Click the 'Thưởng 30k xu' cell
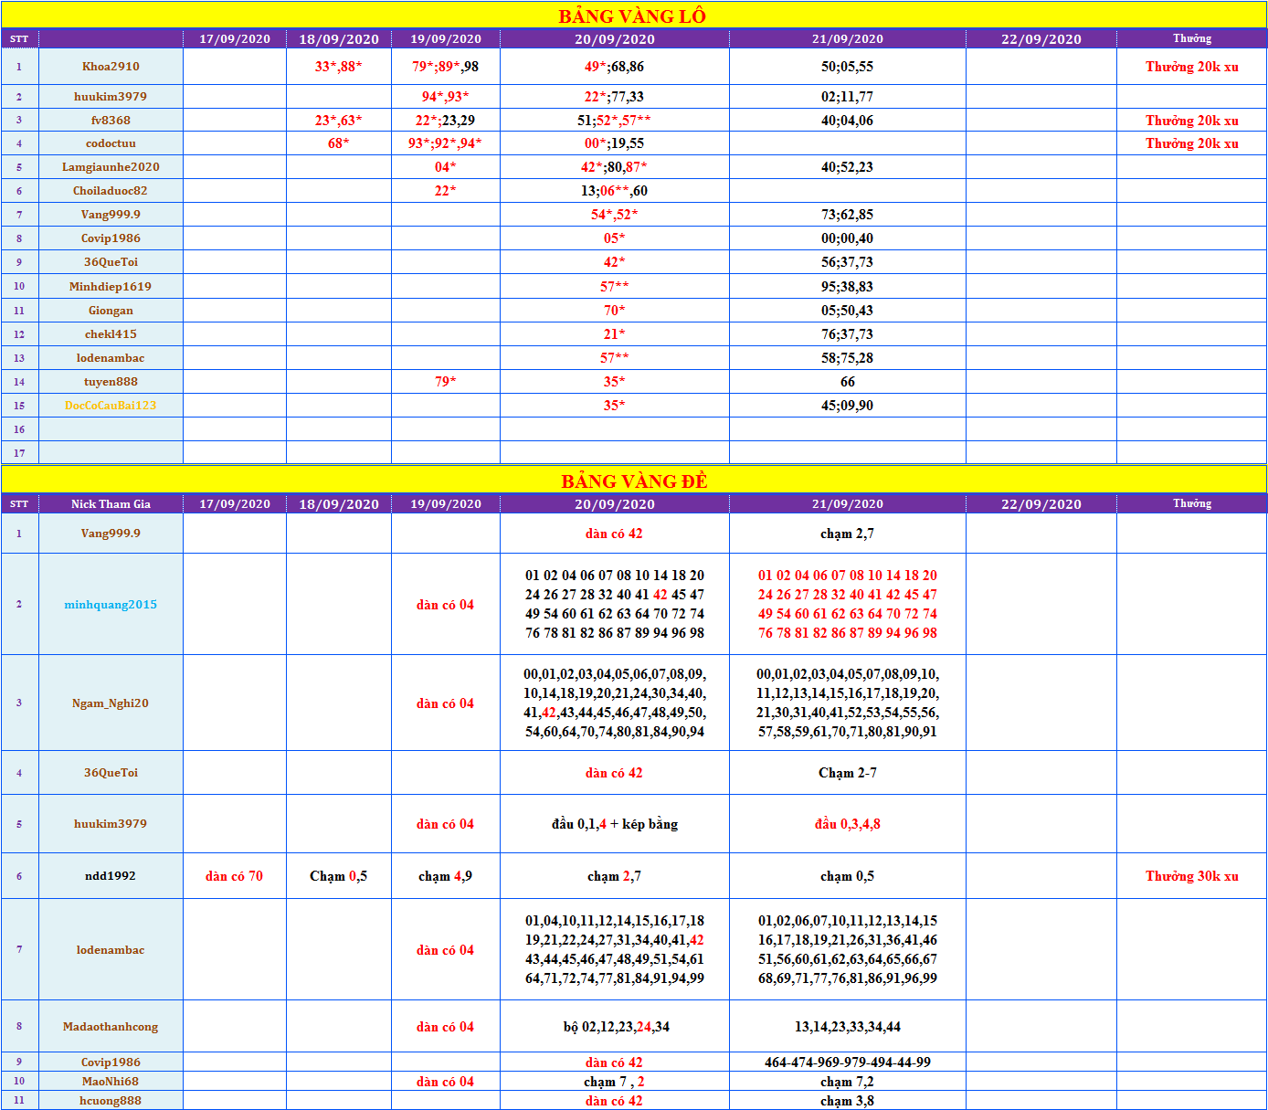The image size is (1268, 1110). coord(1192,876)
